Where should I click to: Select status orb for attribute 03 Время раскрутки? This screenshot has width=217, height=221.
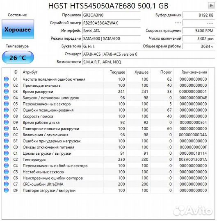click(6, 92)
